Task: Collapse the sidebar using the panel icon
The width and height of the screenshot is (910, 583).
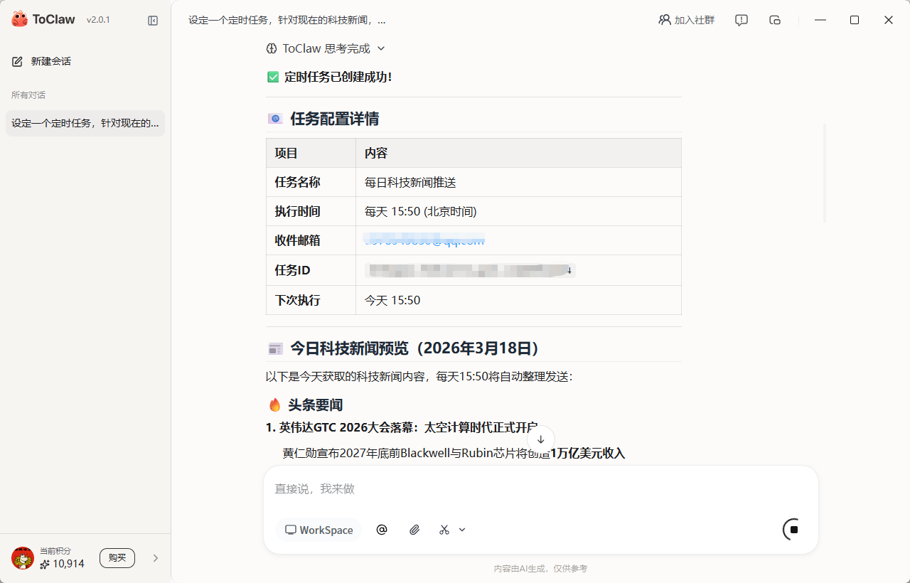Action: 153,20
